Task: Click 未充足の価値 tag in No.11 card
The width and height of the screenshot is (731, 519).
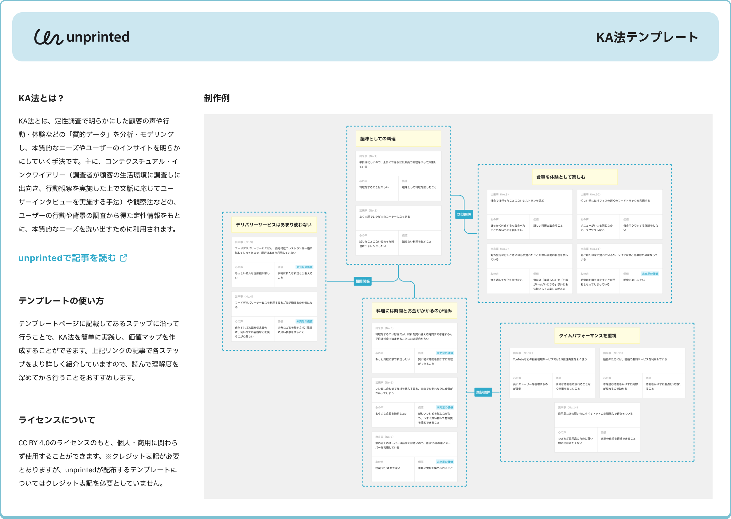Action: (x=650, y=274)
